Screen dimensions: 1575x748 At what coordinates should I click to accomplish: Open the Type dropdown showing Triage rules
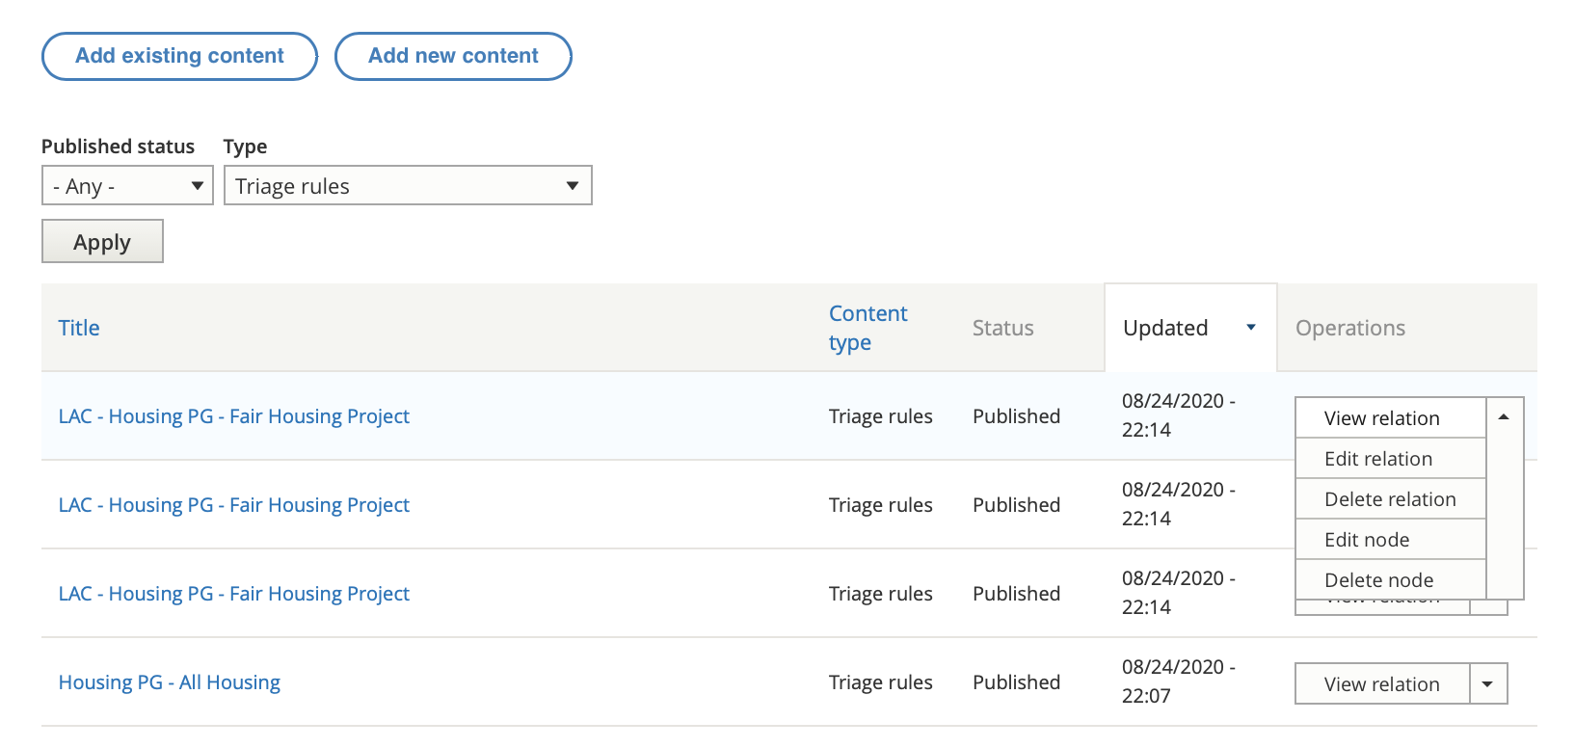click(408, 185)
